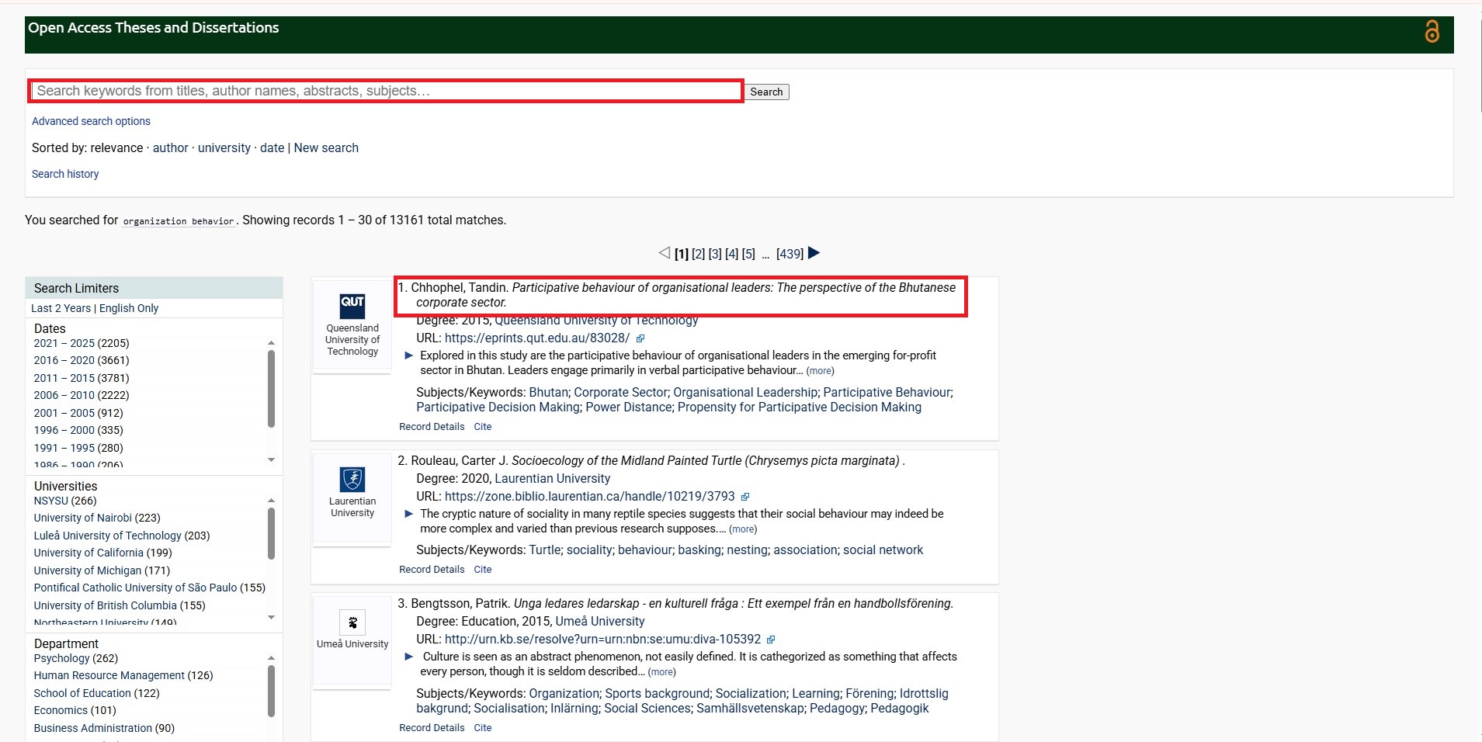Filter to English Only results
The height and width of the screenshot is (742, 1482).
[129, 308]
